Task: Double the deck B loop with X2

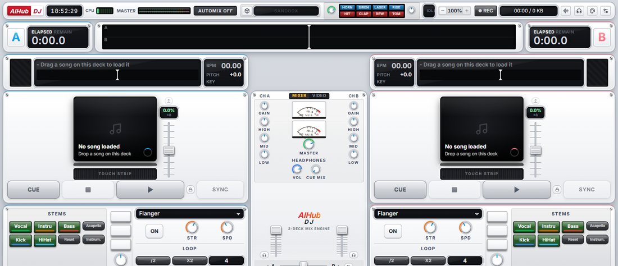Action: coord(428,260)
